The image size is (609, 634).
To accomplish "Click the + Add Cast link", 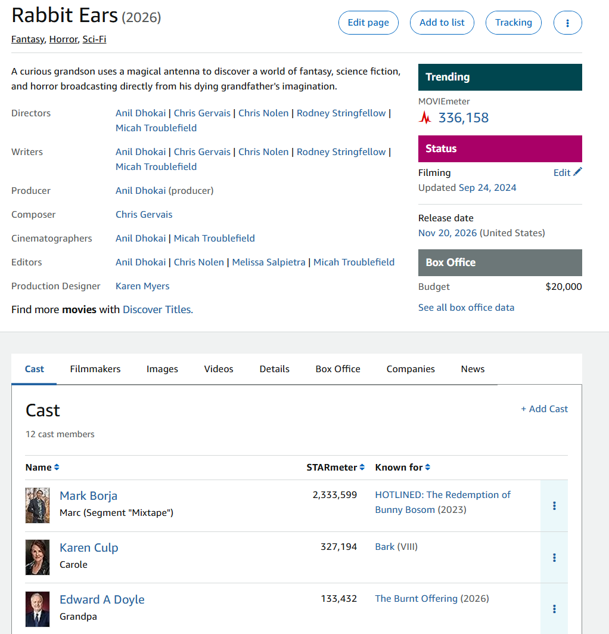I will click(544, 409).
